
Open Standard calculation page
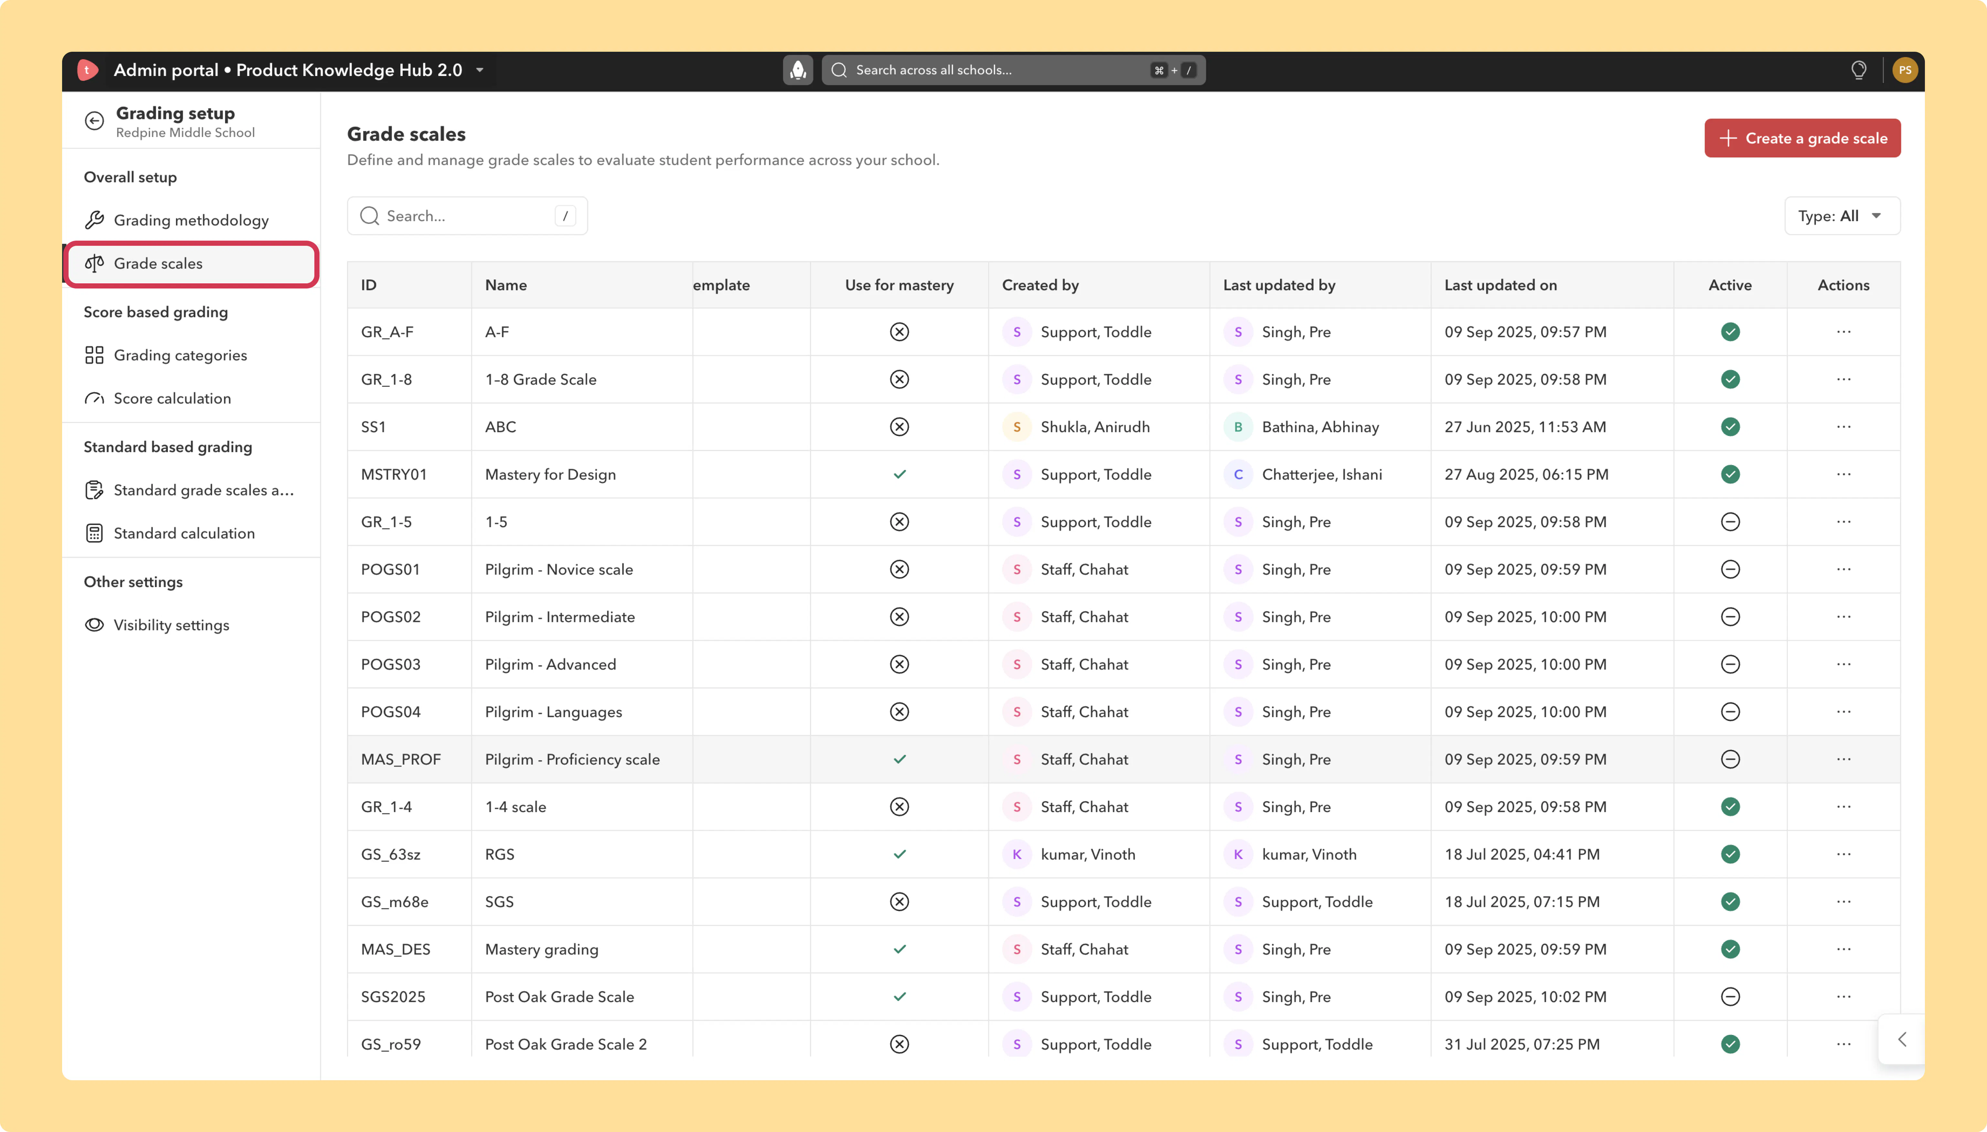tap(191, 533)
